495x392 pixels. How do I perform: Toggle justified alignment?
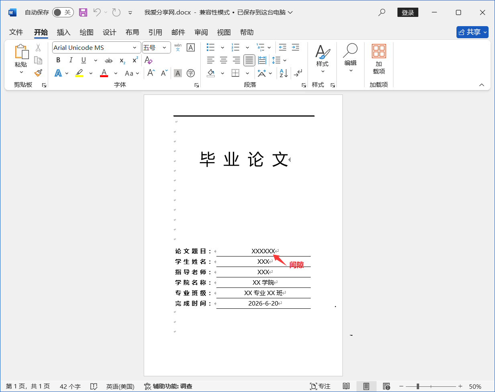pos(249,60)
